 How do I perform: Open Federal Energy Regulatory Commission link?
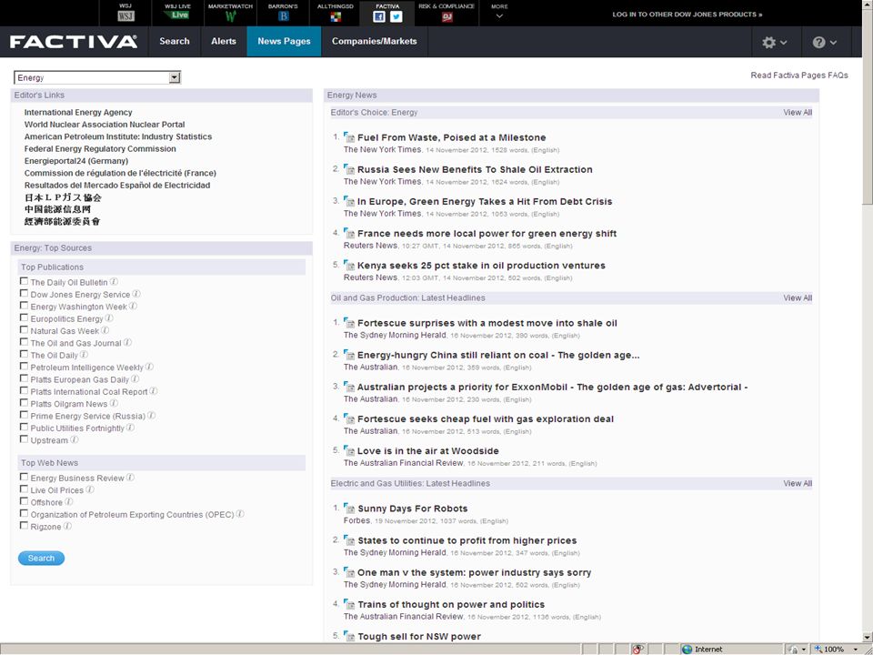click(x=100, y=148)
